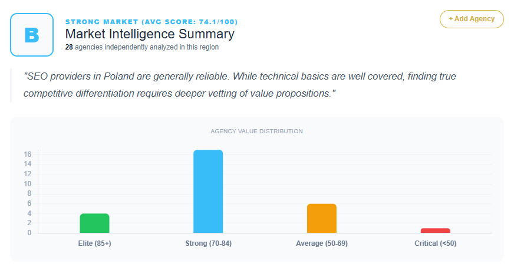The width and height of the screenshot is (514, 270).
Task: Click the 12 y-axis tick label
Action: pos(28,174)
